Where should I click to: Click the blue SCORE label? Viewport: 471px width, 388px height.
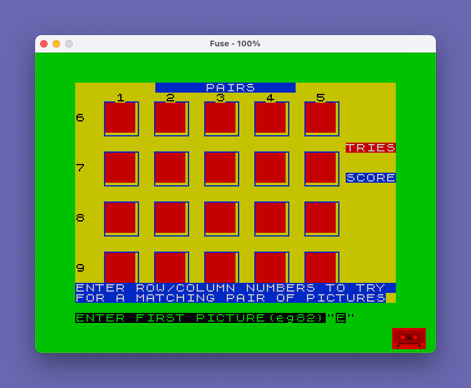(371, 178)
